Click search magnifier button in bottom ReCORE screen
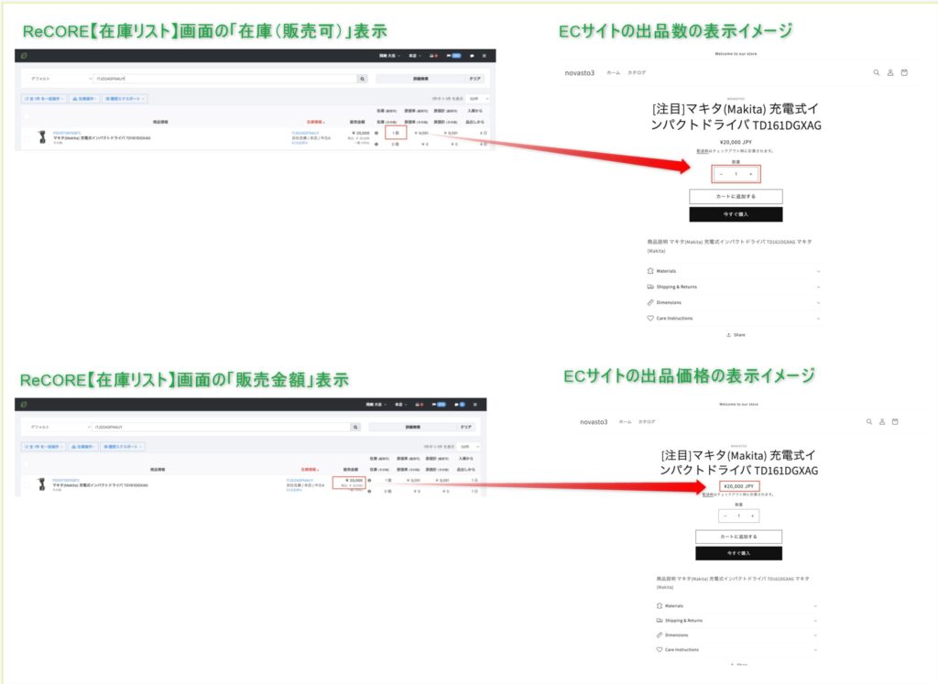 point(355,427)
